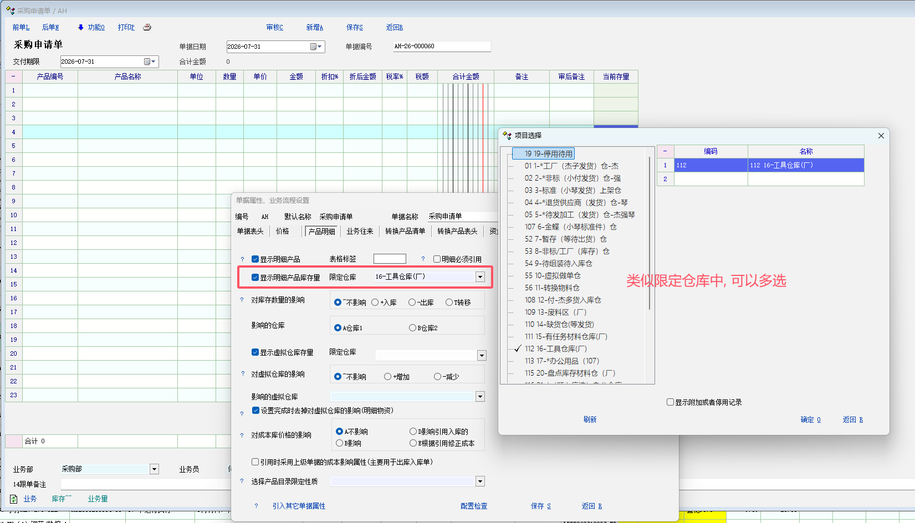
Task: Enable the 明细必须引用 checkbox
Action: (x=437, y=259)
